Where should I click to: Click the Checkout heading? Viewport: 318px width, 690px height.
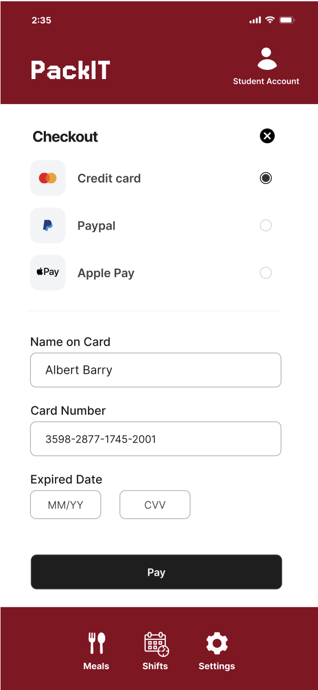(65, 137)
